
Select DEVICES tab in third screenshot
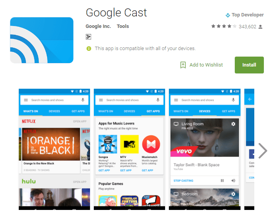coord(205,111)
